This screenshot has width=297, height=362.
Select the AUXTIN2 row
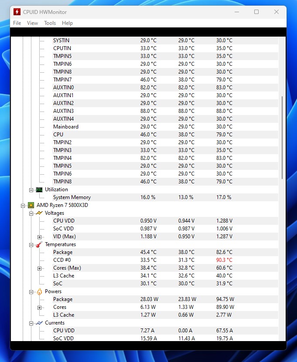coord(165,103)
